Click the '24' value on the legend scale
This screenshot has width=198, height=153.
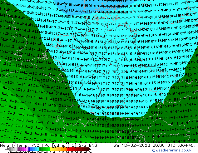click(67, 152)
